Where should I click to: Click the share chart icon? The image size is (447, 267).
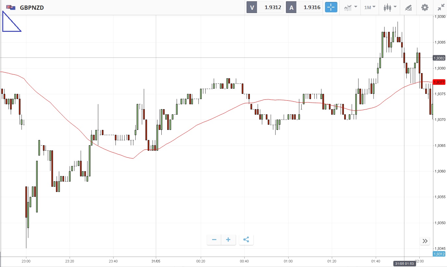246,240
